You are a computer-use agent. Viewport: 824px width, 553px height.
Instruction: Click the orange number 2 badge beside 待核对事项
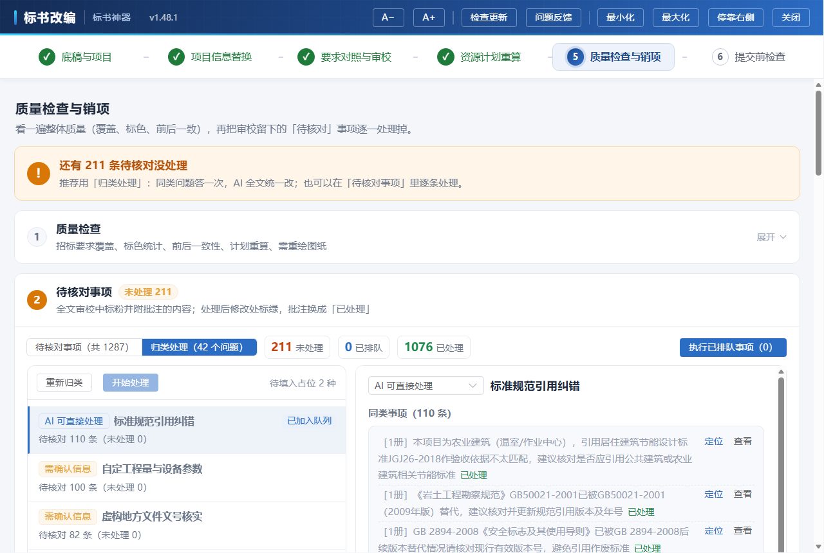click(37, 300)
